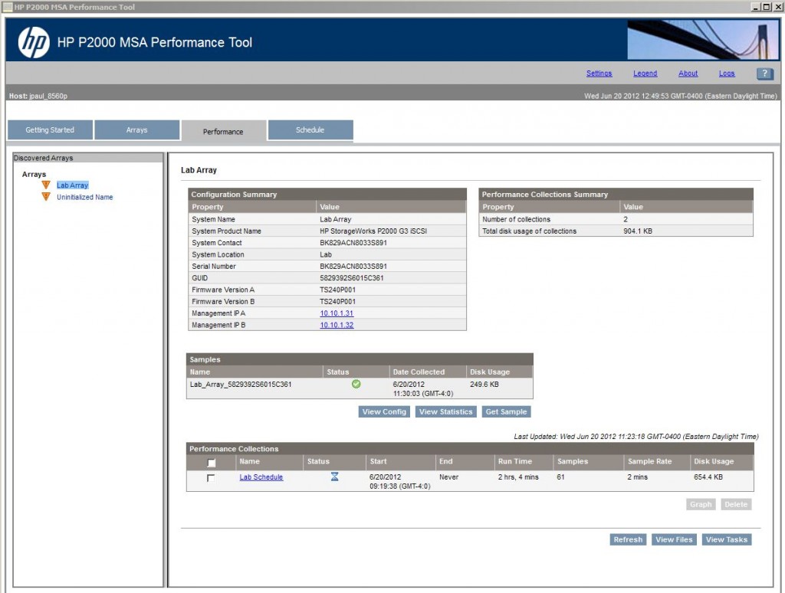
Task: Click the View Files button
Action: (x=674, y=539)
